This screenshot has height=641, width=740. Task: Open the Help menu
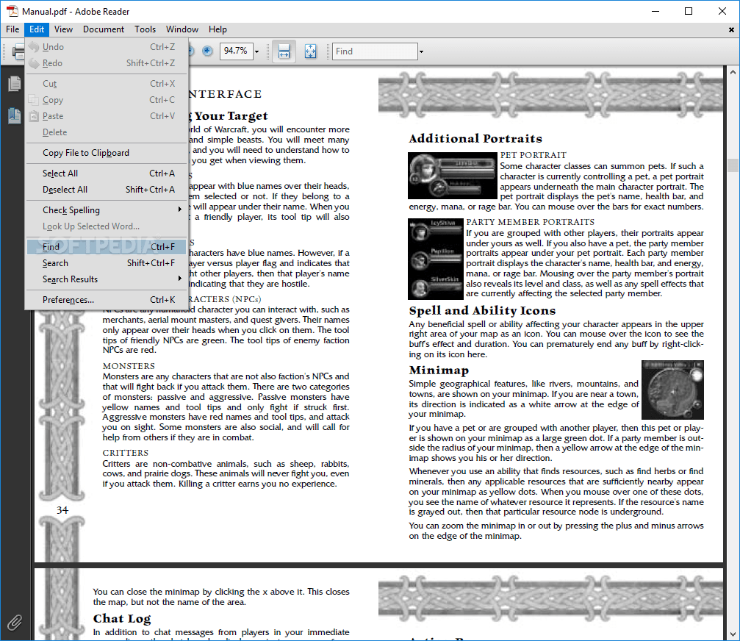(218, 29)
